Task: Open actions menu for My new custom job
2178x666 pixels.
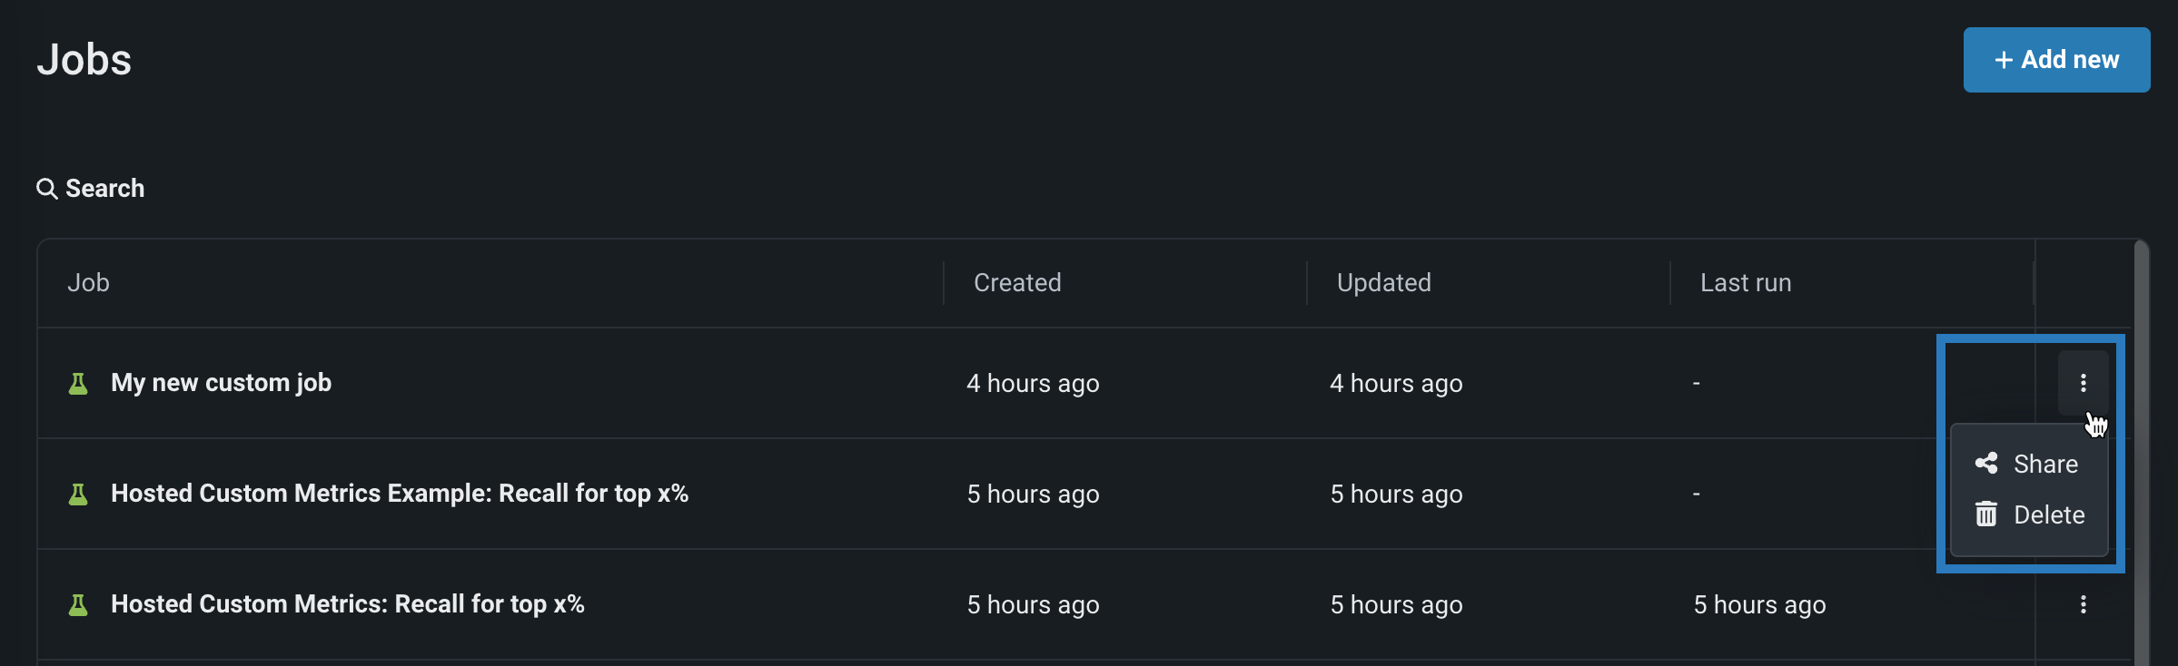Action: tap(2083, 383)
